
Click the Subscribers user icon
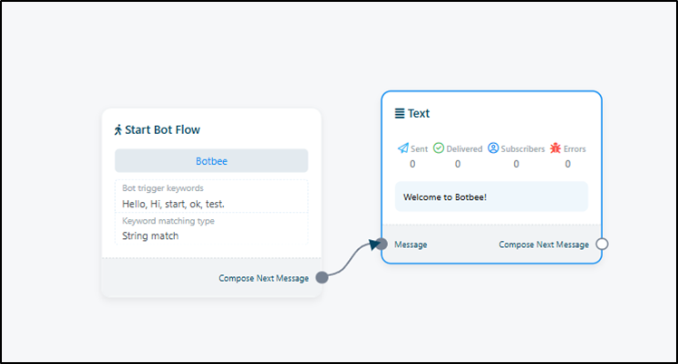(x=493, y=148)
